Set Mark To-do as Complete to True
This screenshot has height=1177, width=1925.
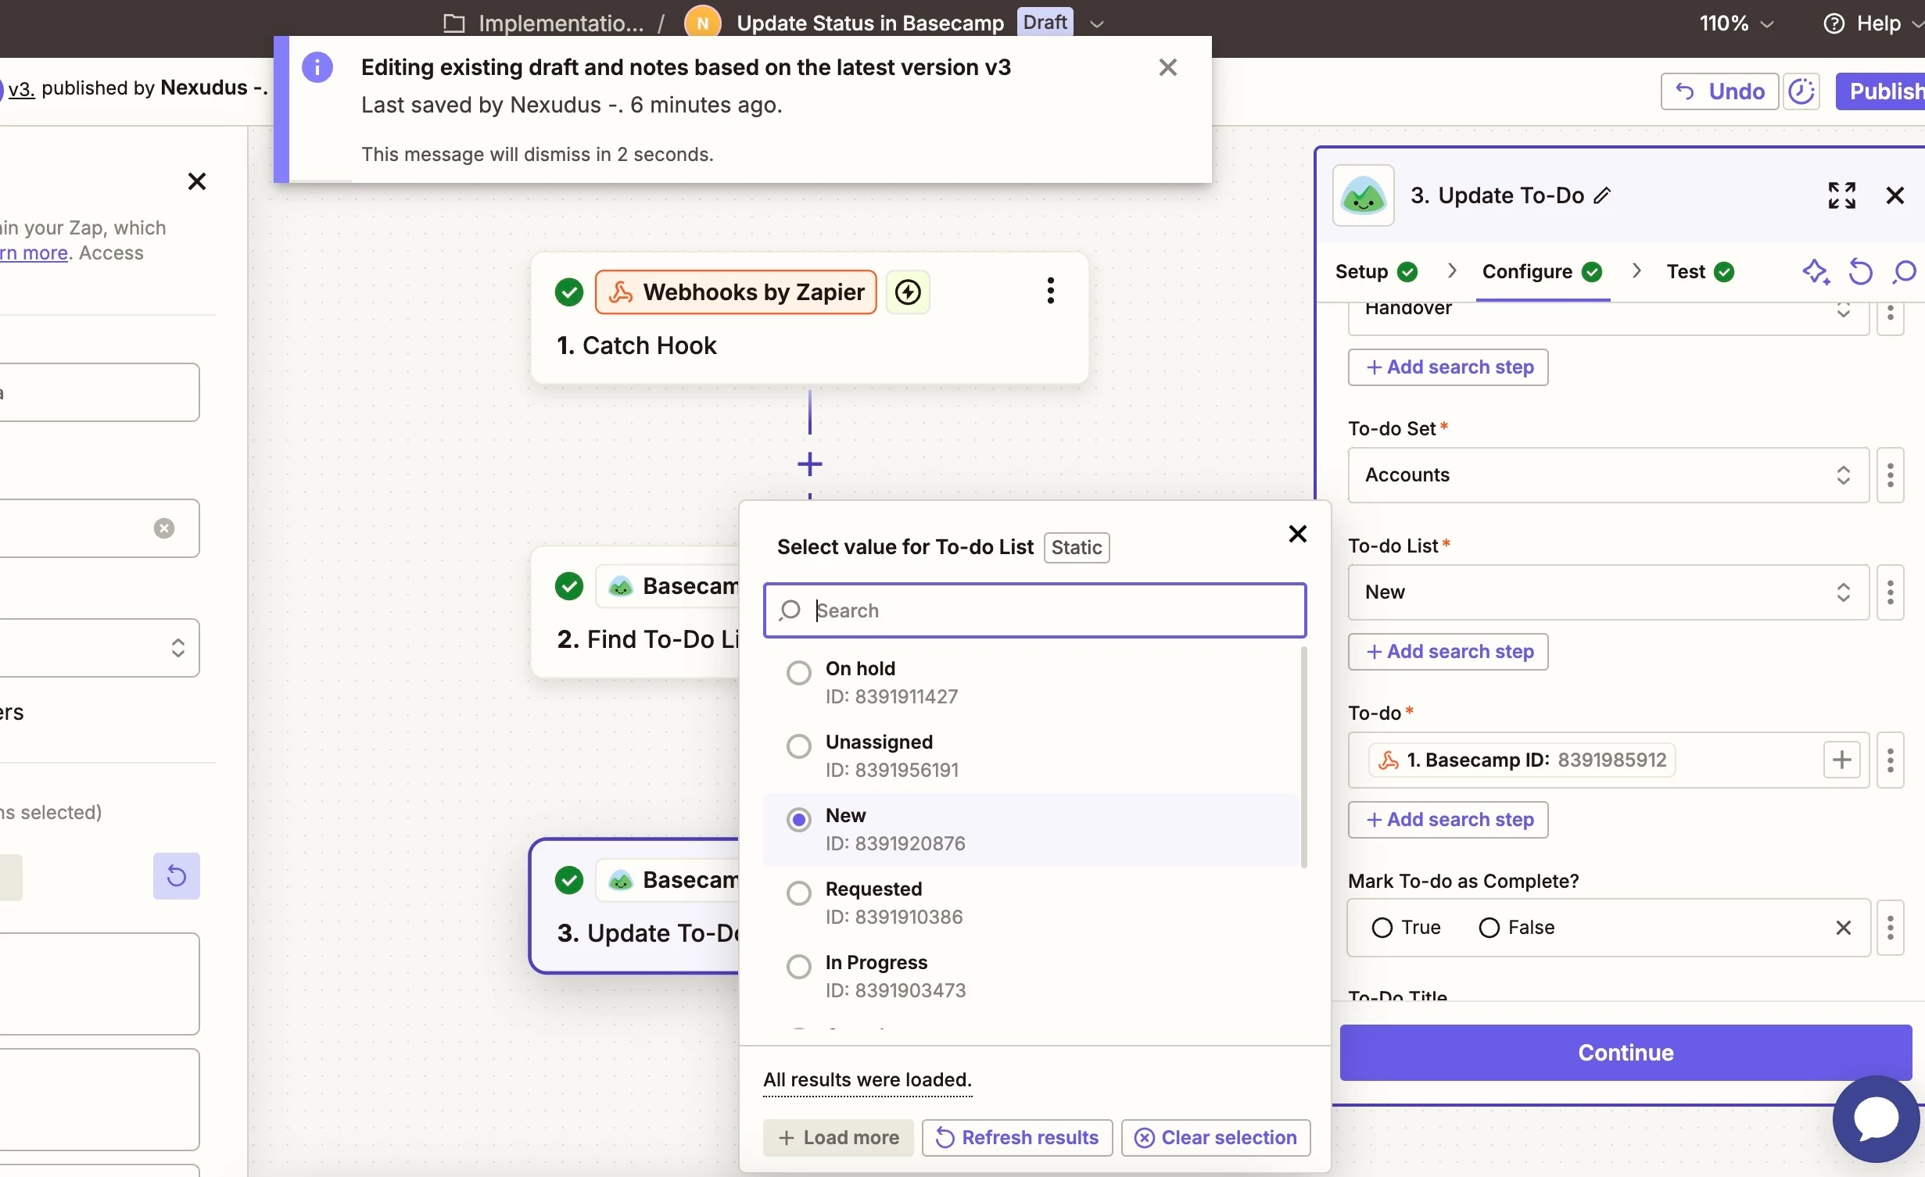point(1382,928)
